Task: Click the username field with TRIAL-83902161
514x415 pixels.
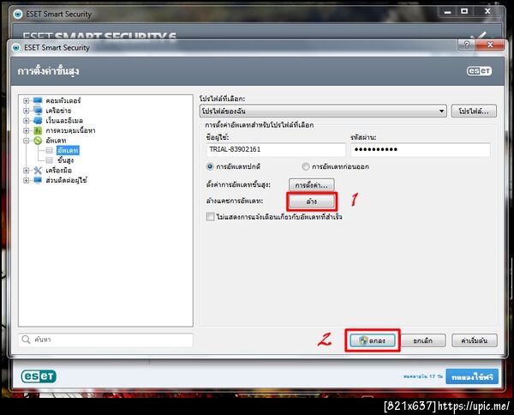Action: click(x=276, y=149)
